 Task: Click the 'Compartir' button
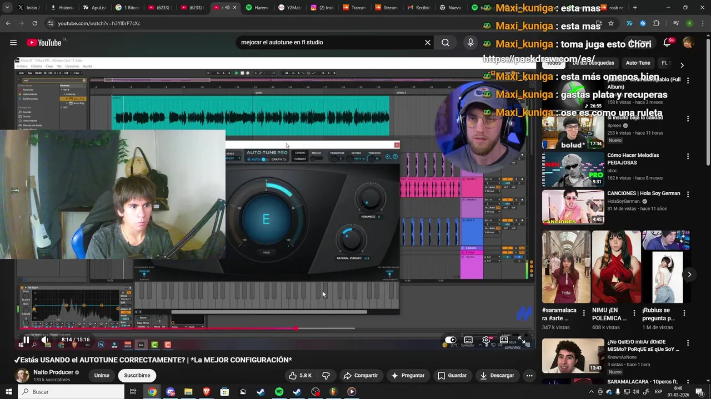[x=360, y=375]
